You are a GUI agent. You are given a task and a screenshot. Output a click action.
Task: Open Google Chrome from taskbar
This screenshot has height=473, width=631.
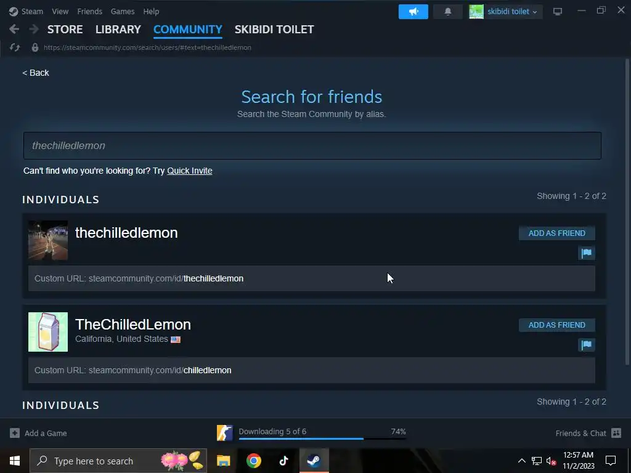pos(253,461)
